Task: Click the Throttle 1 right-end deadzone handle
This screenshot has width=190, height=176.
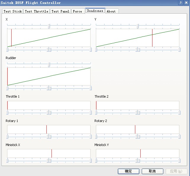Action: pos(91,112)
